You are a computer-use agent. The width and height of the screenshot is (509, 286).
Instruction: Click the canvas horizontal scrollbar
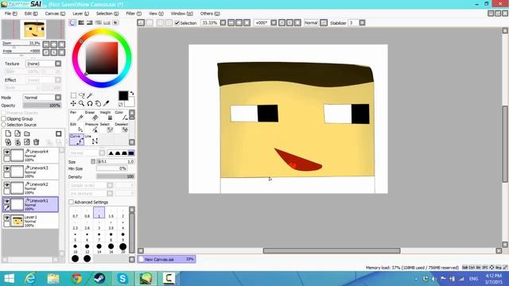tap(332, 251)
